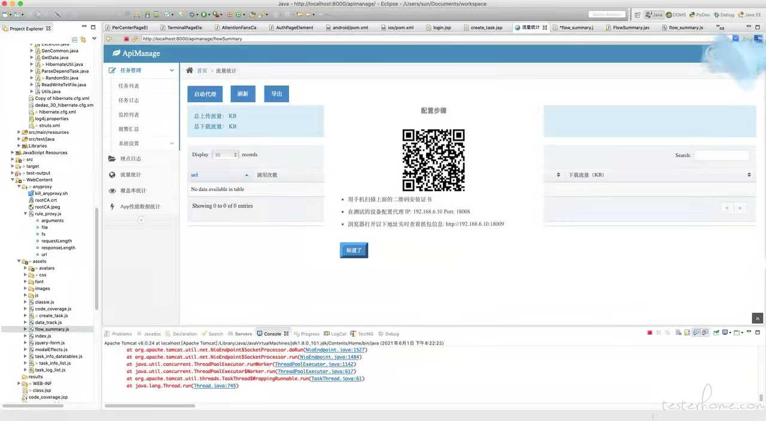Viewport: 766px width, 421px height.
Task: Click the ApiManage leaf logo
Action: (x=116, y=53)
